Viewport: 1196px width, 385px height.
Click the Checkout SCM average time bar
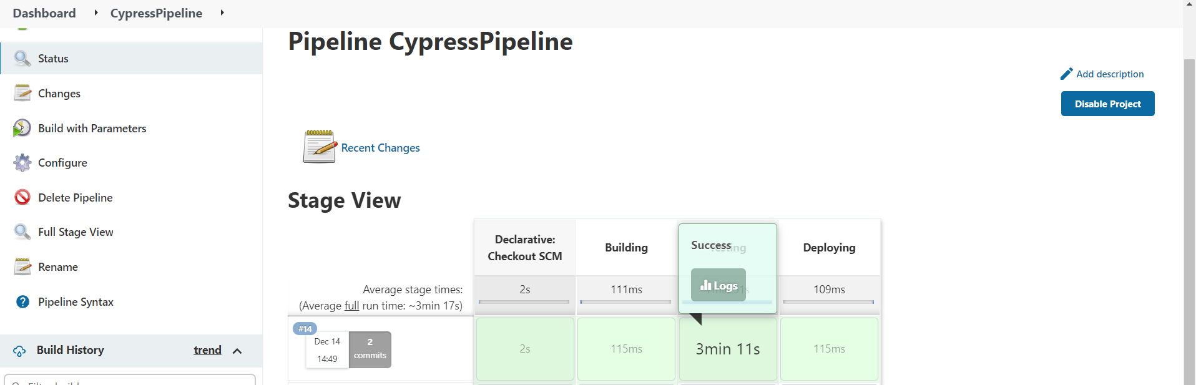coord(524,302)
